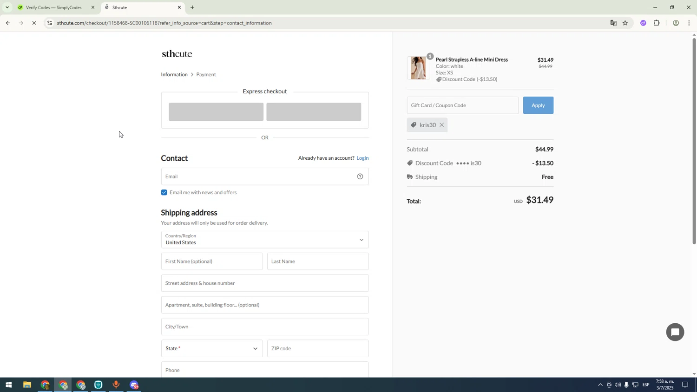Click the Email input field

[265, 176]
